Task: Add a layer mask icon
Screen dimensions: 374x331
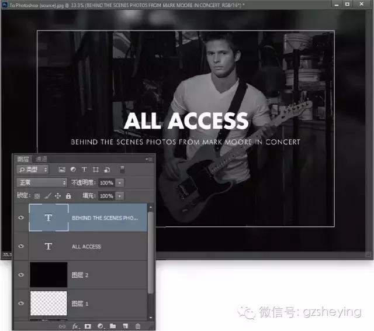Action: pyautogui.click(x=88, y=326)
